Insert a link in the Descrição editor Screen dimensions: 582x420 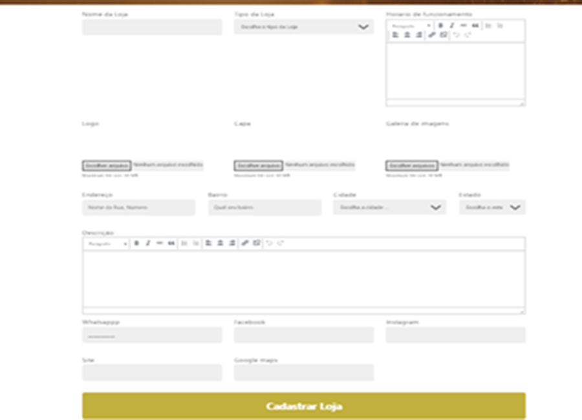[244, 243]
